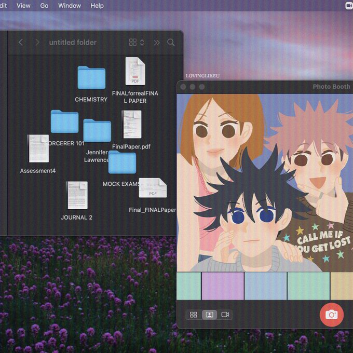Image resolution: width=353 pixels, height=353 pixels.
Task: Click the "FinalPaper.pdf" file name label
Action: 131,146
